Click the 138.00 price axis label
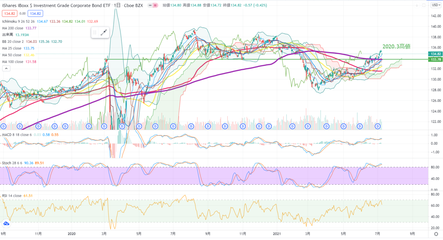Image resolution: width=443 pixels, height=240 pixels. tap(436, 37)
